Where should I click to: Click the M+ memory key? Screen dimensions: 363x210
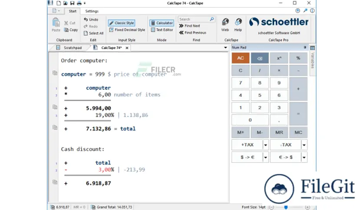coord(241,132)
